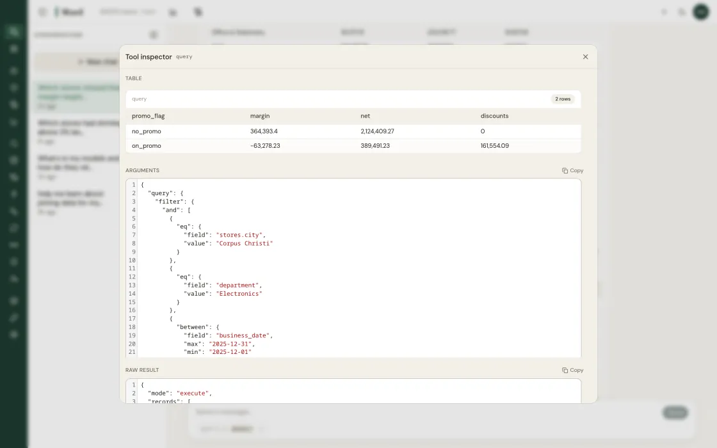Select the on_promo row label
Viewport: 717px width, 448px height.
[147, 146]
